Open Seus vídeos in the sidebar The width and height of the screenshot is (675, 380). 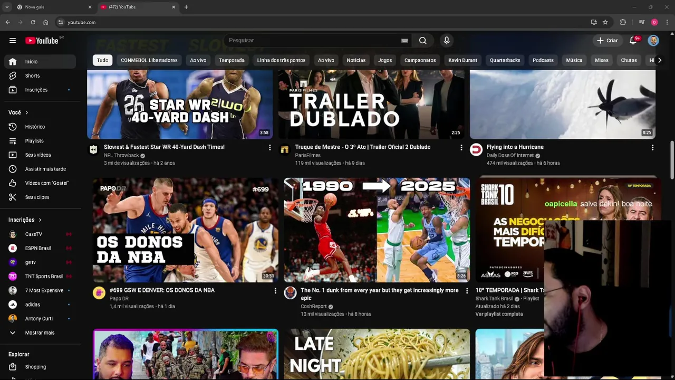[x=40, y=155]
